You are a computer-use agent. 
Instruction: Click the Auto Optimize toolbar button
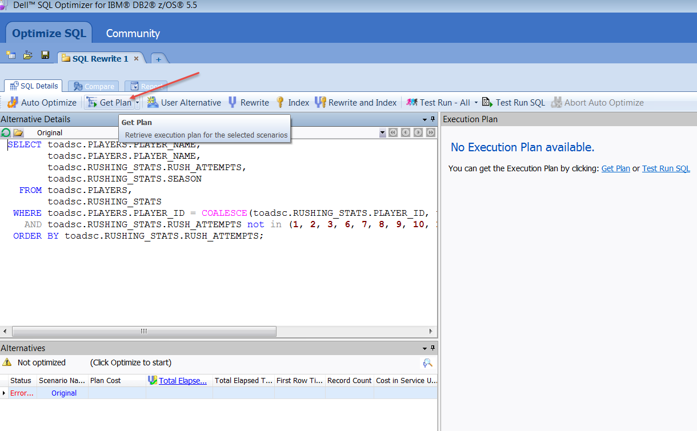click(42, 103)
